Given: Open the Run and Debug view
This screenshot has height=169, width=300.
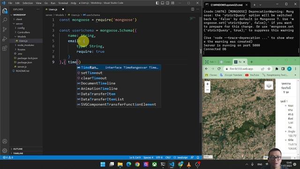Looking at the screenshot, I should pos(5,38).
